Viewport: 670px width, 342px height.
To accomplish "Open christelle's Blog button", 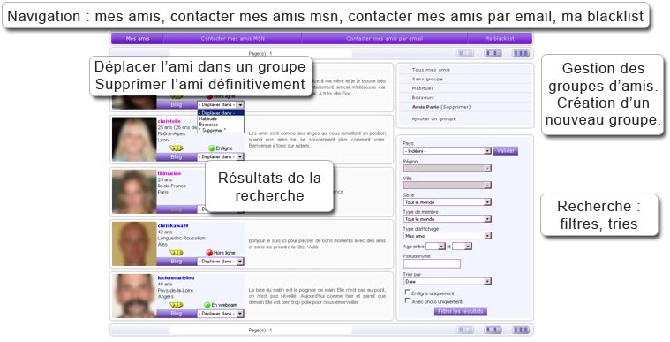I will point(177,157).
